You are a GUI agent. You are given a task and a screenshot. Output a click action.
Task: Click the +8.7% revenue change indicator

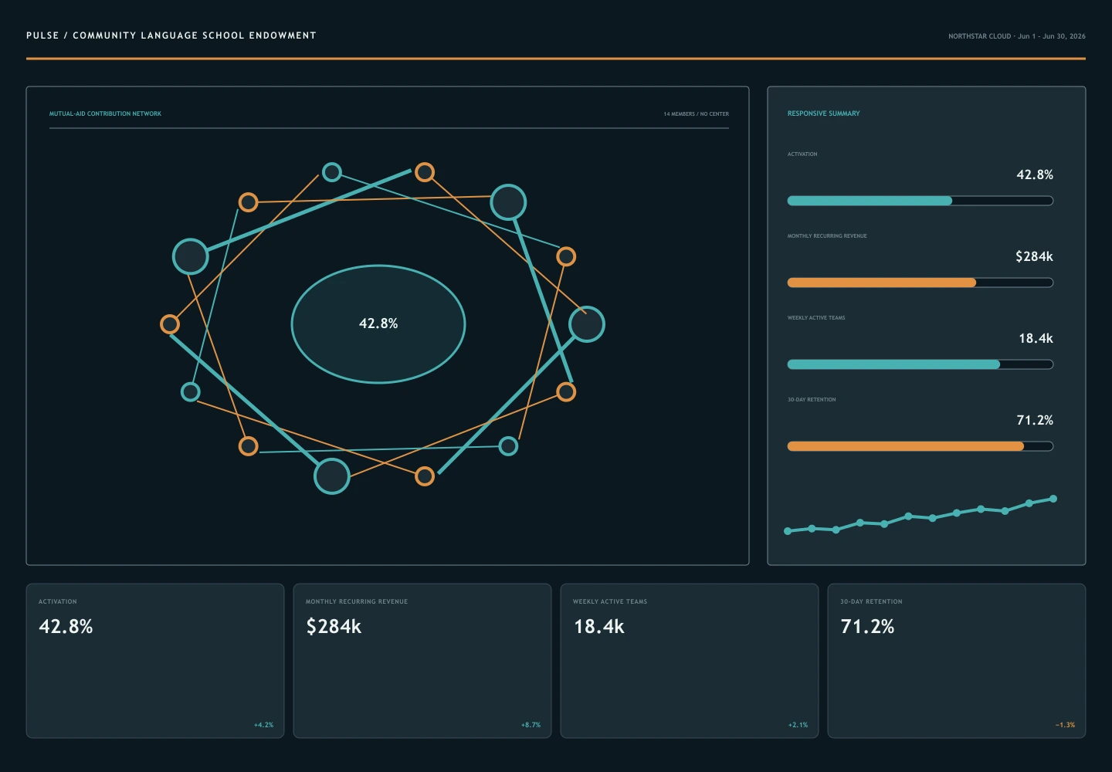click(531, 725)
